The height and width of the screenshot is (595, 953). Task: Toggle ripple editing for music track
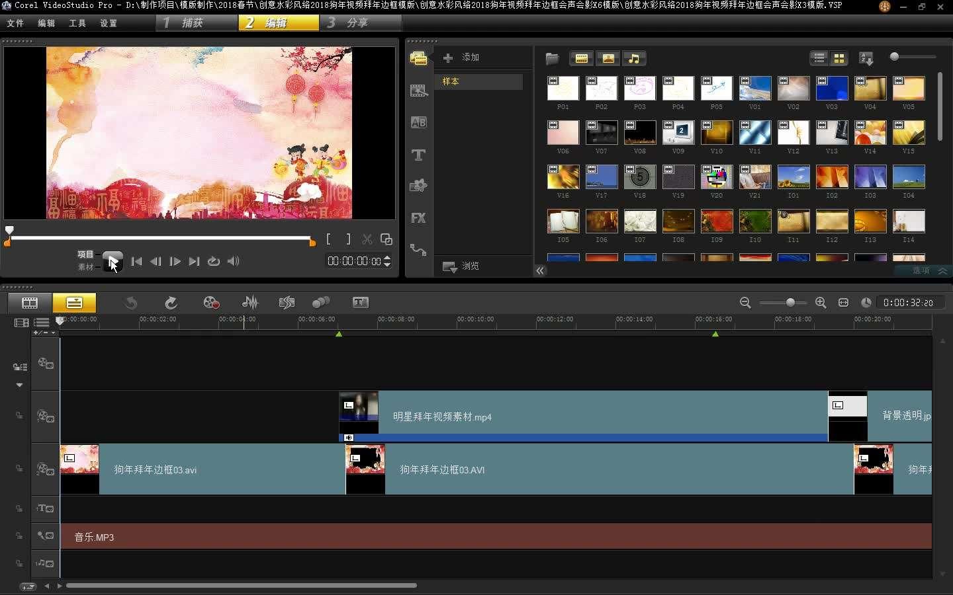click(19, 563)
